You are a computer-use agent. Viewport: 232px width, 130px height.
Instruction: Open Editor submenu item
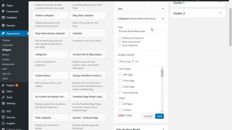point(5,79)
